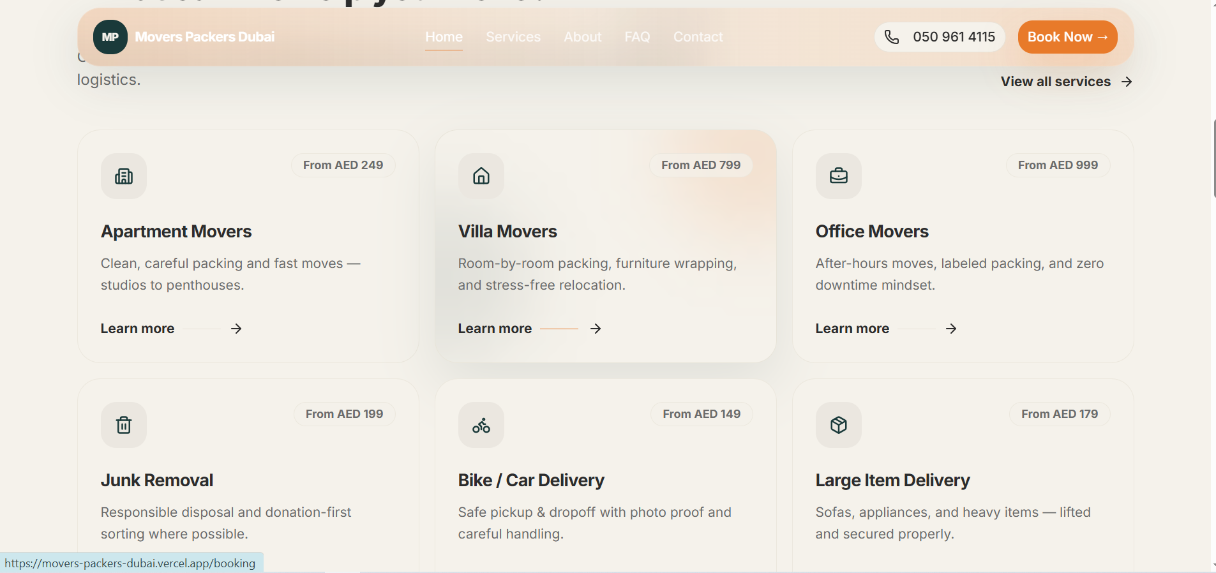Click arrow beside Apartment Movers Learn more
The width and height of the screenshot is (1216, 573).
tap(236, 329)
